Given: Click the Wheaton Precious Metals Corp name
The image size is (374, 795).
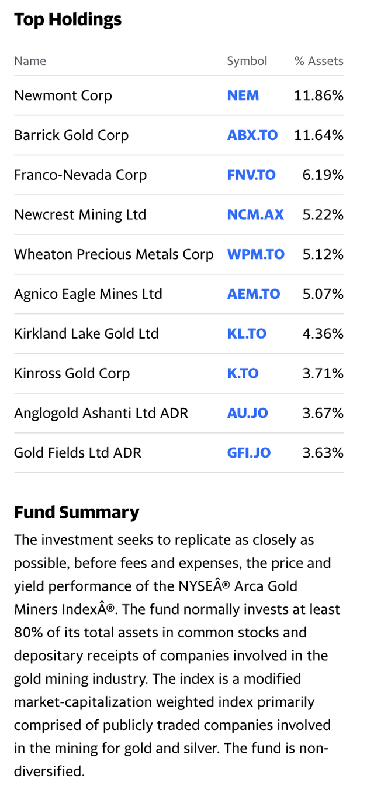Looking at the screenshot, I should point(114,254).
